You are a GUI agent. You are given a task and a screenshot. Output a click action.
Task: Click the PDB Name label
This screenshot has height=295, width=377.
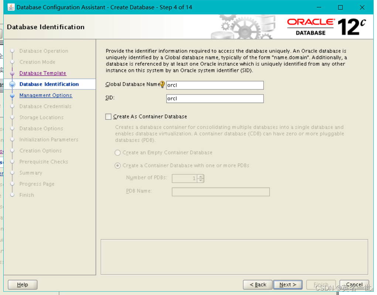point(139,191)
